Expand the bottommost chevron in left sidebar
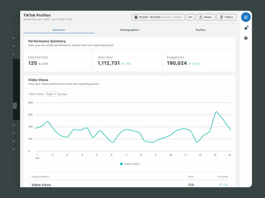The width and height of the screenshot is (265, 198). 14,149
